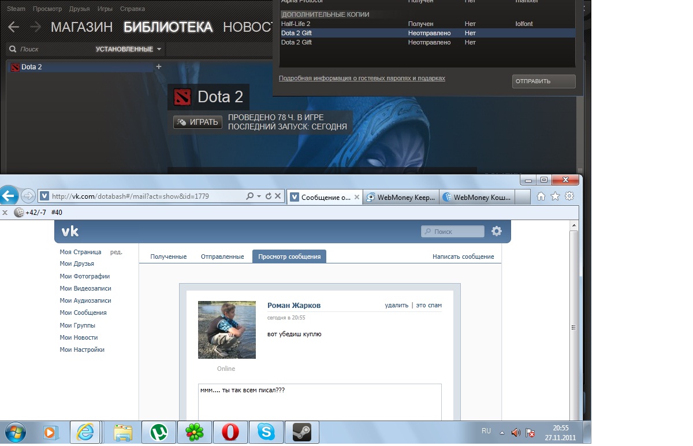
Task: Click the VK logo in header
Action: (70, 231)
